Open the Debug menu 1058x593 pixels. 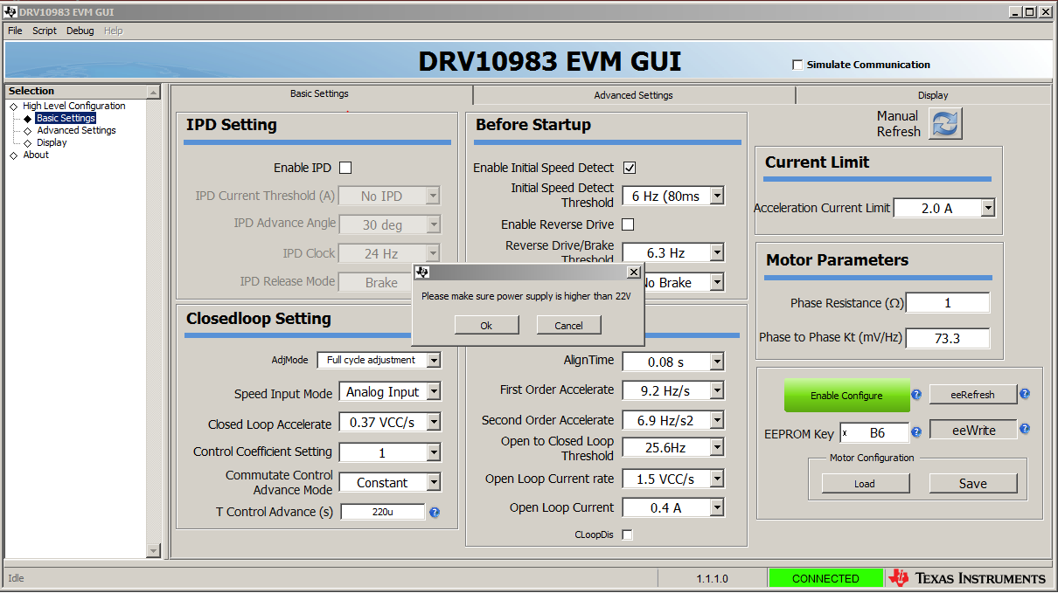[x=80, y=31]
